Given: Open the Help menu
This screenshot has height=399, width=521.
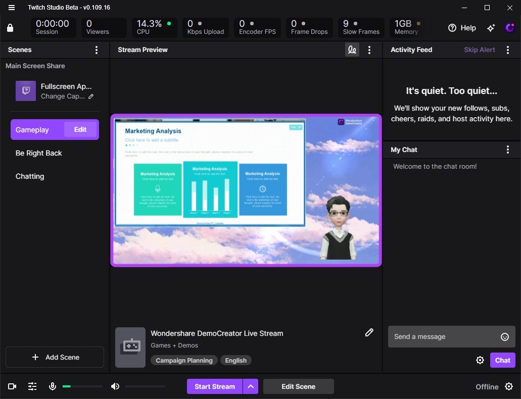Looking at the screenshot, I should (462, 28).
